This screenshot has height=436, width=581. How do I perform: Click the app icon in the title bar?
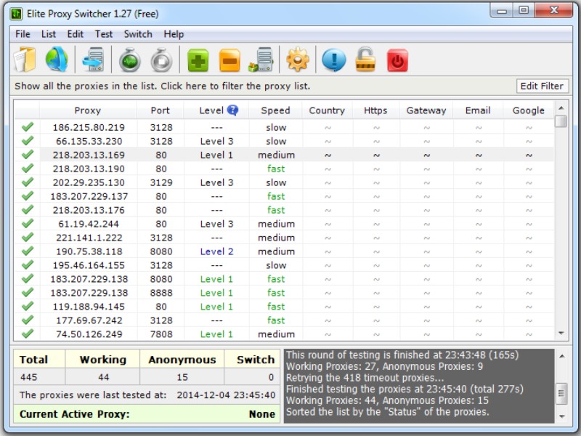[x=16, y=14]
